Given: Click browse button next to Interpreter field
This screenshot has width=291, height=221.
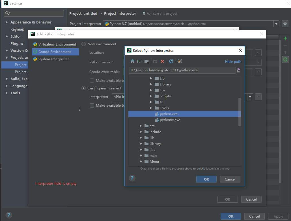Looking at the screenshot, I should point(258,97).
